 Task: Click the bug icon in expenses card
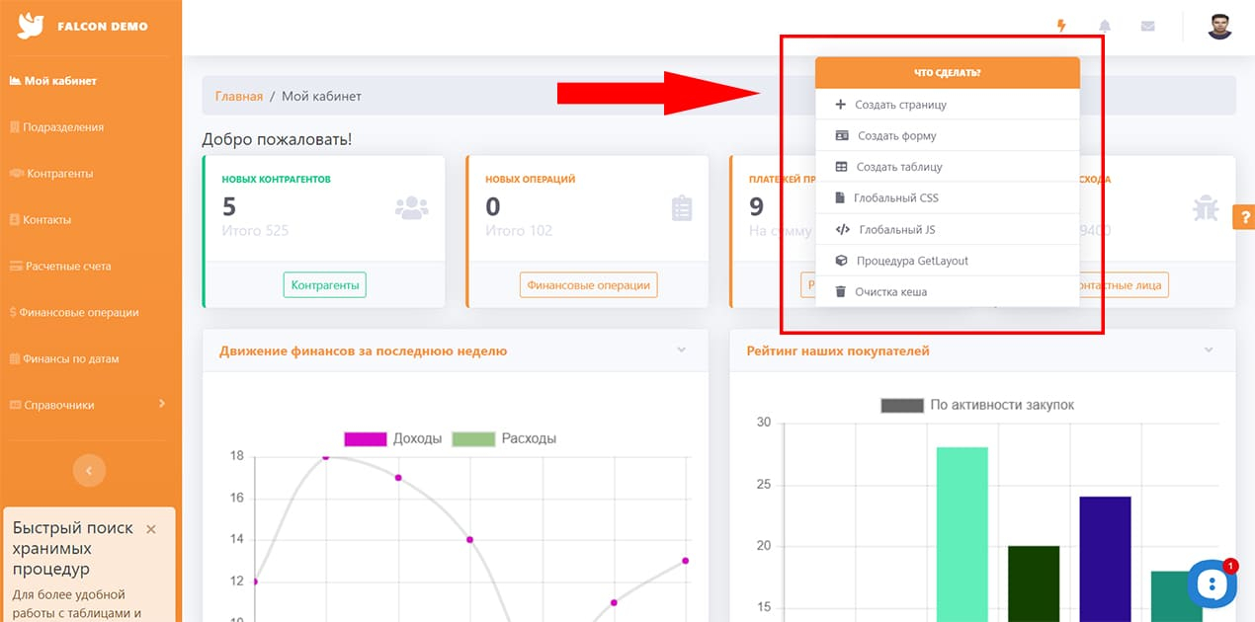tap(1206, 207)
